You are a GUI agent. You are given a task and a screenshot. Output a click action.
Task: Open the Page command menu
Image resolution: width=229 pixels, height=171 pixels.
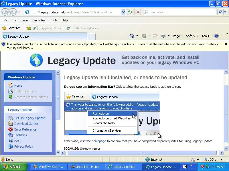(178, 36)
